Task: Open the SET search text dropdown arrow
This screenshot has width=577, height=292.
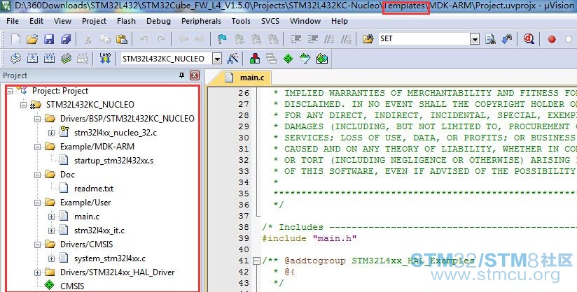Action: pos(475,39)
